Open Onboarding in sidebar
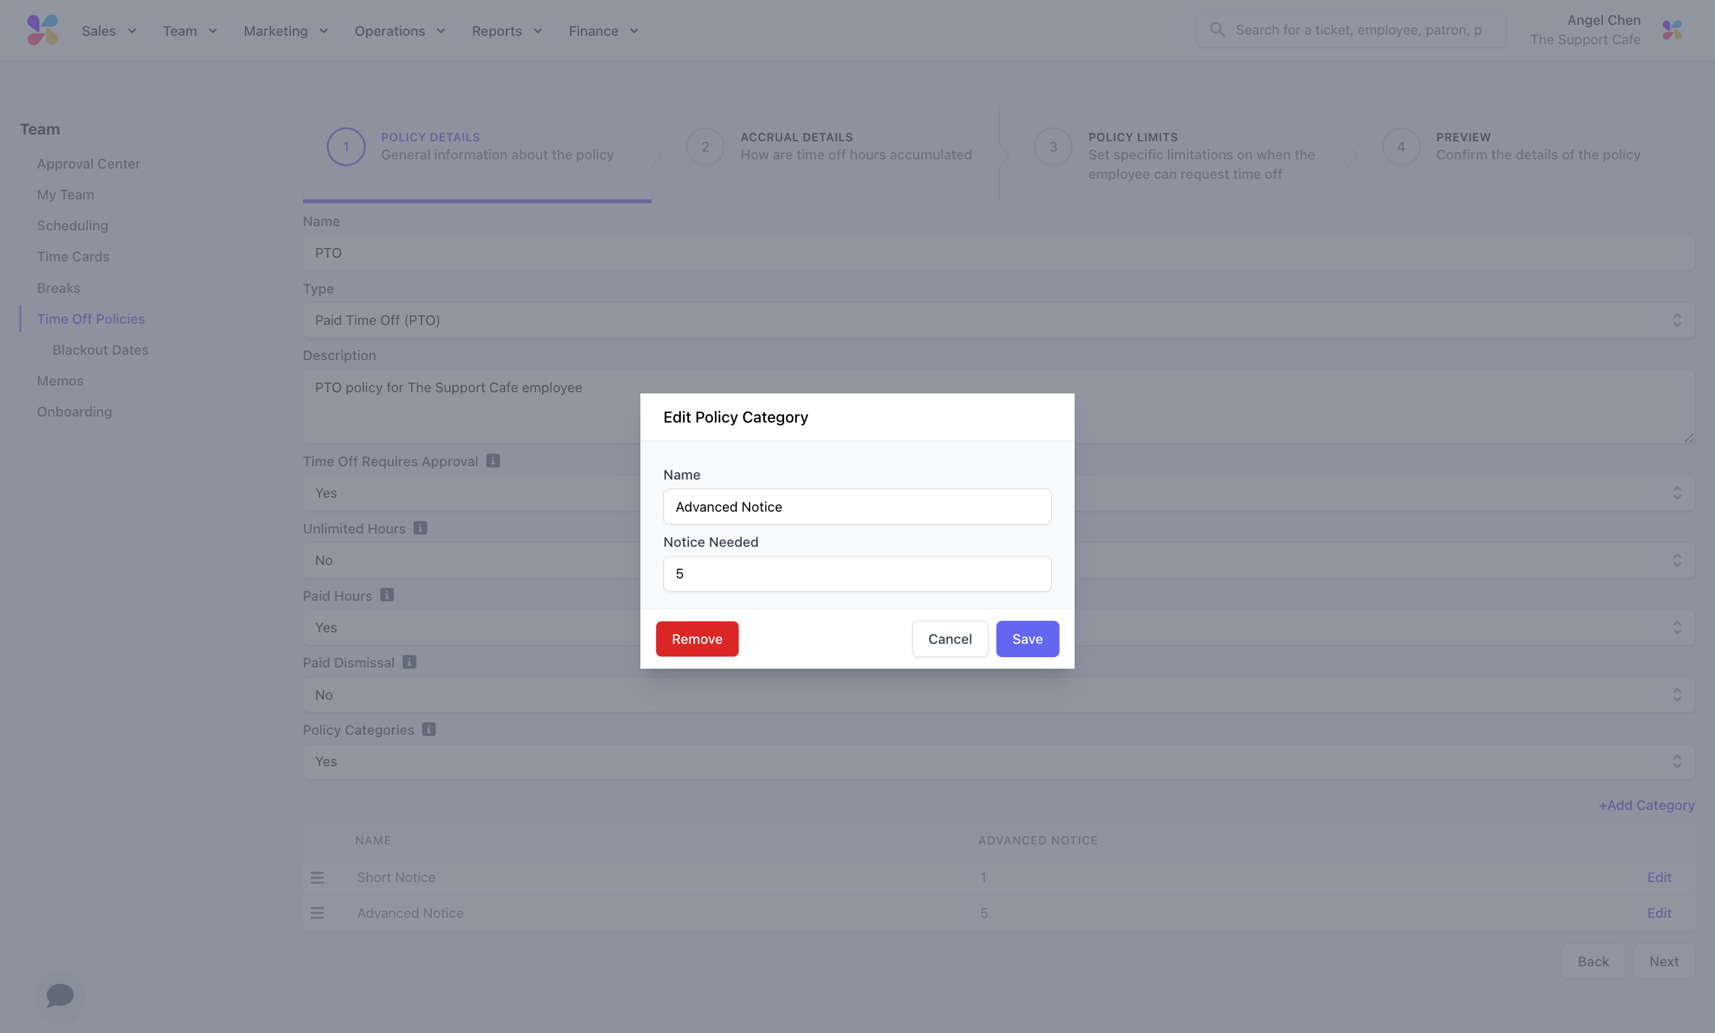The width and height of the screenshot is (1715, 1033). 75,411
